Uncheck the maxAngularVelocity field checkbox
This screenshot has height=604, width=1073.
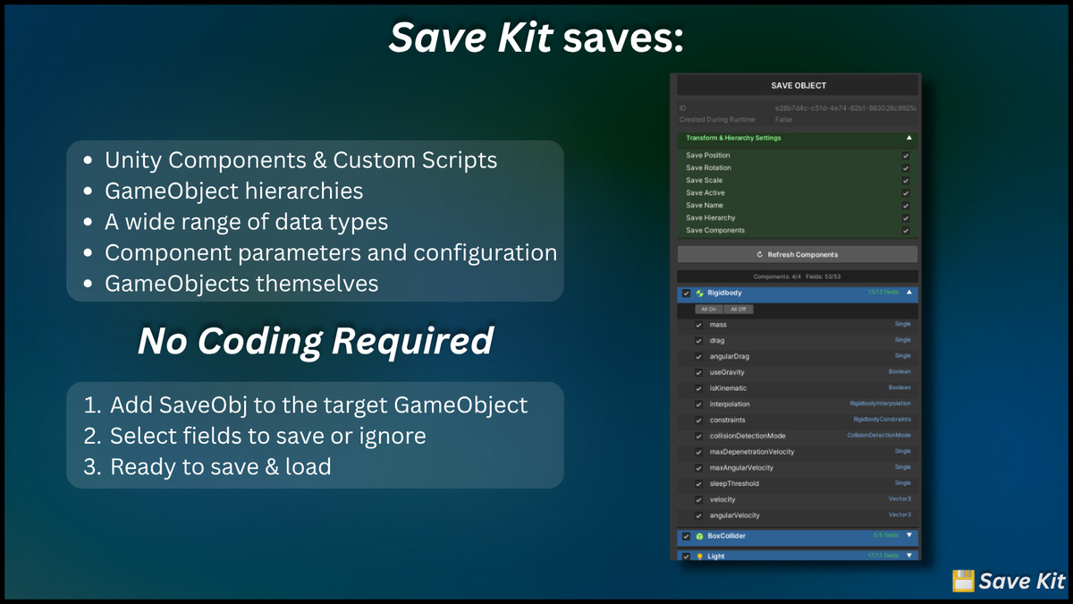(698, 468)
